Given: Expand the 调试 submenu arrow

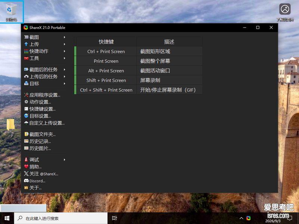Looking at the screenshot, I should pos(64,160).
